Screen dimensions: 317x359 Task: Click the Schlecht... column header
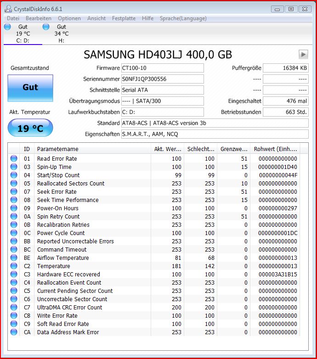(x=201, y=149)
